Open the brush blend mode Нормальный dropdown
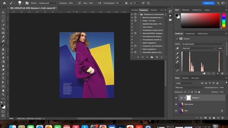The height and width of the screenshot is (128, 228). (x=48, y=3)
